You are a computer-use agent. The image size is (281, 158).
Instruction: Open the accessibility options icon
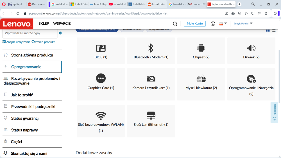(x=213, y=24)
